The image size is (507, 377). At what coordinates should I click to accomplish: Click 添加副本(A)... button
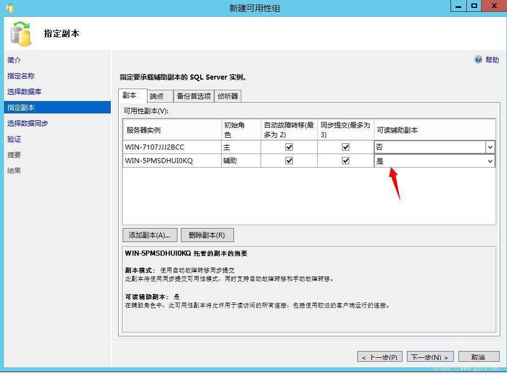tap(150, 235)
